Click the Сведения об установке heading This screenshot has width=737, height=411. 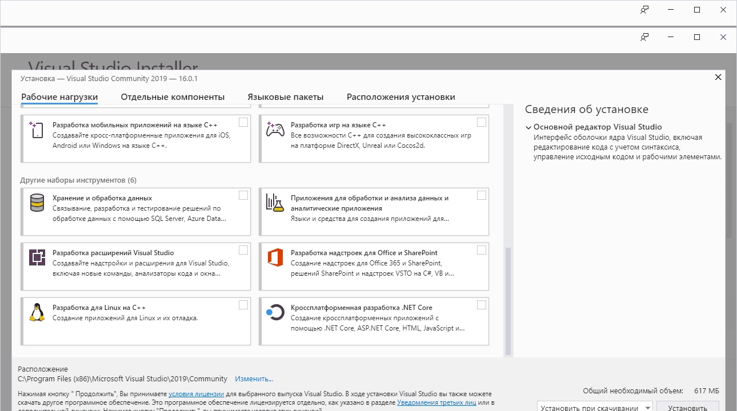(587, 110)
